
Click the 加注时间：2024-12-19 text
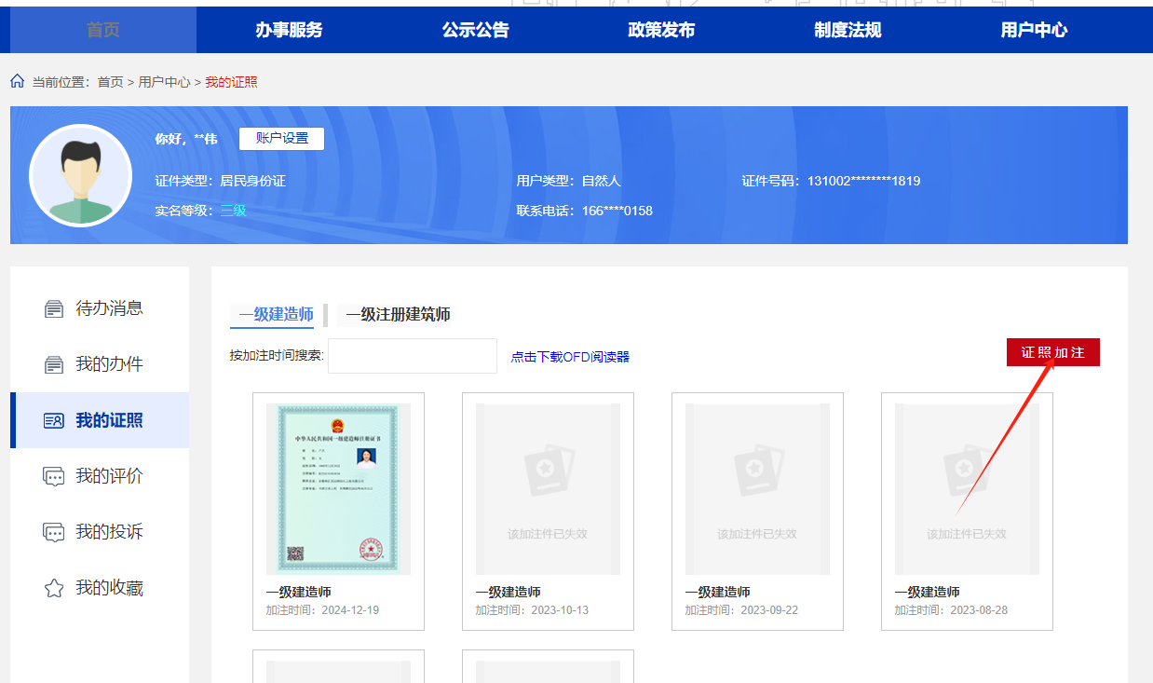coord(322,610)
